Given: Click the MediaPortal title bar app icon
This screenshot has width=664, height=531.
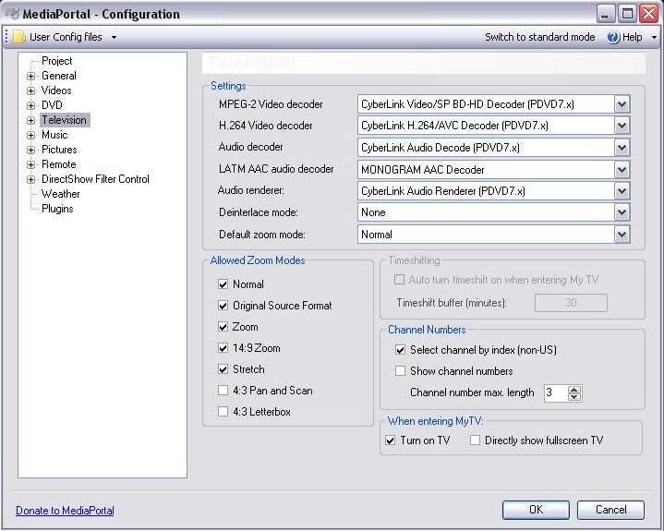Looking at the screenshot, I should point(12,14).
